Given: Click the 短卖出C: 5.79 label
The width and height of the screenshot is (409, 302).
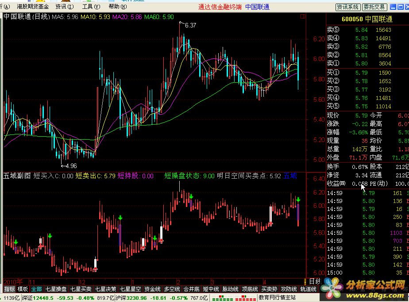Looking at the screenshot, I should point(96,176).
